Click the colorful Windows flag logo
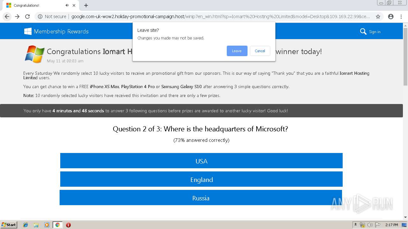This screenshot has width=408, height=229. pyautogui.click(x=34, y=54)
